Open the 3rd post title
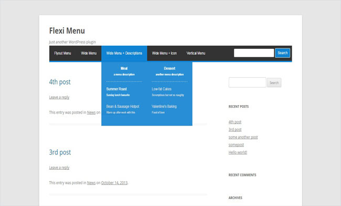Screen dimensions: 341x206 pyautogui.click(x=60, y=152)
